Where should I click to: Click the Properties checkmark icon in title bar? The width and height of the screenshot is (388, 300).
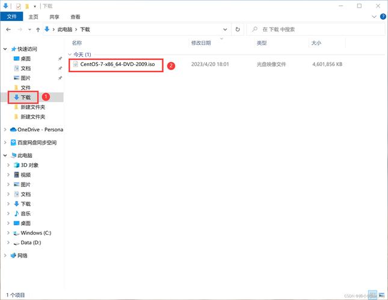(x=18, y=6)
